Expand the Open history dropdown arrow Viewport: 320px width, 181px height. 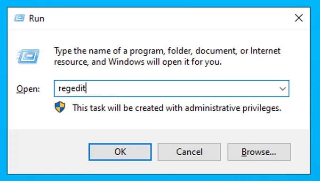click(282, 89)
